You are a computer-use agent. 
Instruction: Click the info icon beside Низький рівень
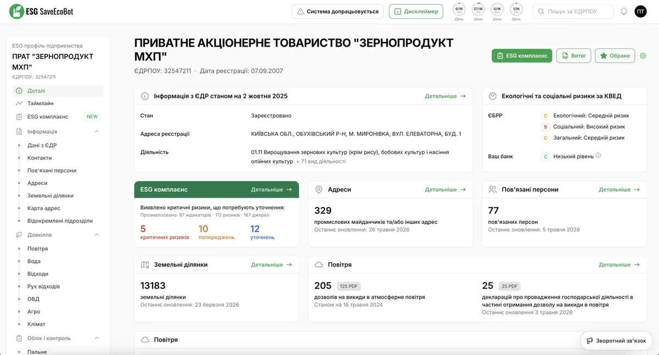point(599,156)
